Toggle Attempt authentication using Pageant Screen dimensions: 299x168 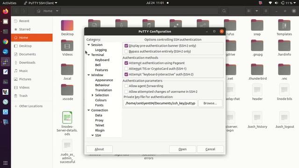(x=126, y=63)
